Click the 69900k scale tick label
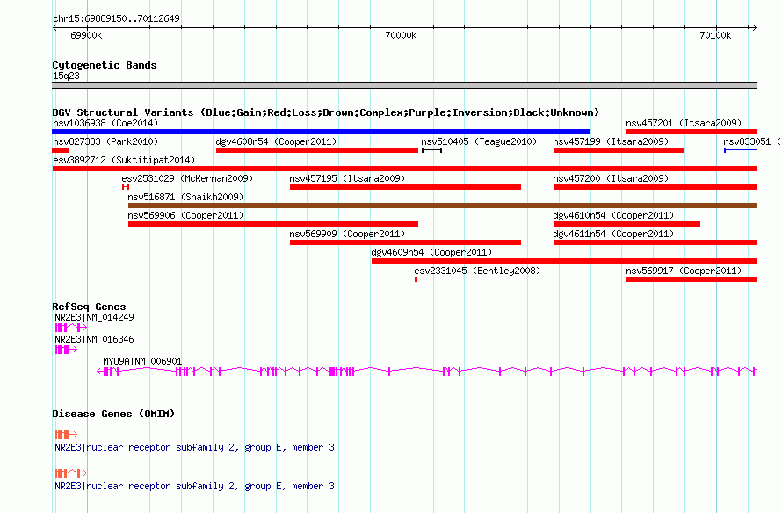782x513 pixels. [x=86, y=35]
